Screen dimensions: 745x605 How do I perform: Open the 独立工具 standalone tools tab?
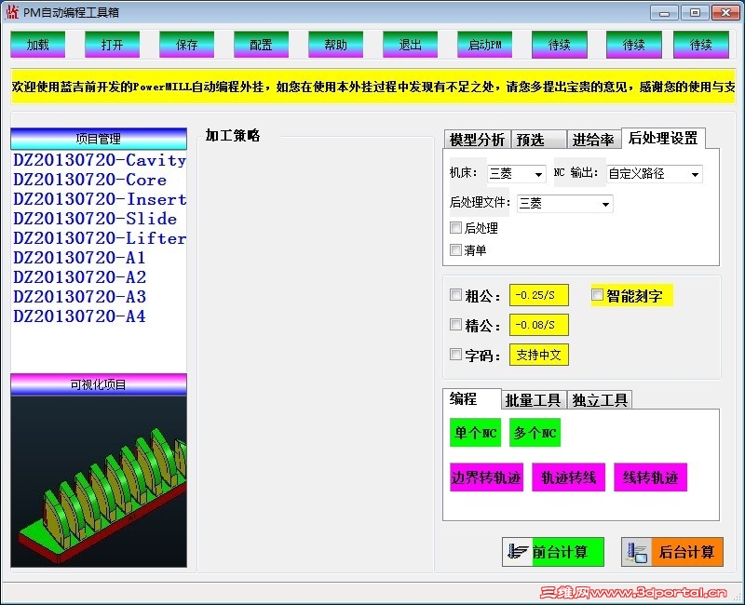coord(600,400)
